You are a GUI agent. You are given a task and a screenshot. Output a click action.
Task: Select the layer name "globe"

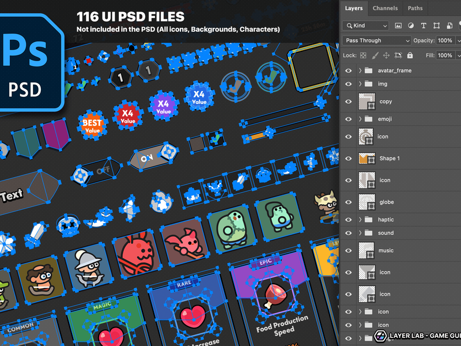coord(387,202)
